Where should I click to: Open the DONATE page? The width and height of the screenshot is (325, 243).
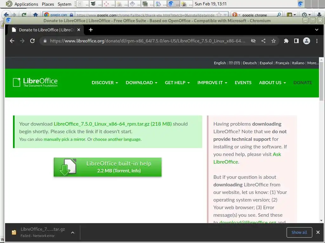[302, 83]
